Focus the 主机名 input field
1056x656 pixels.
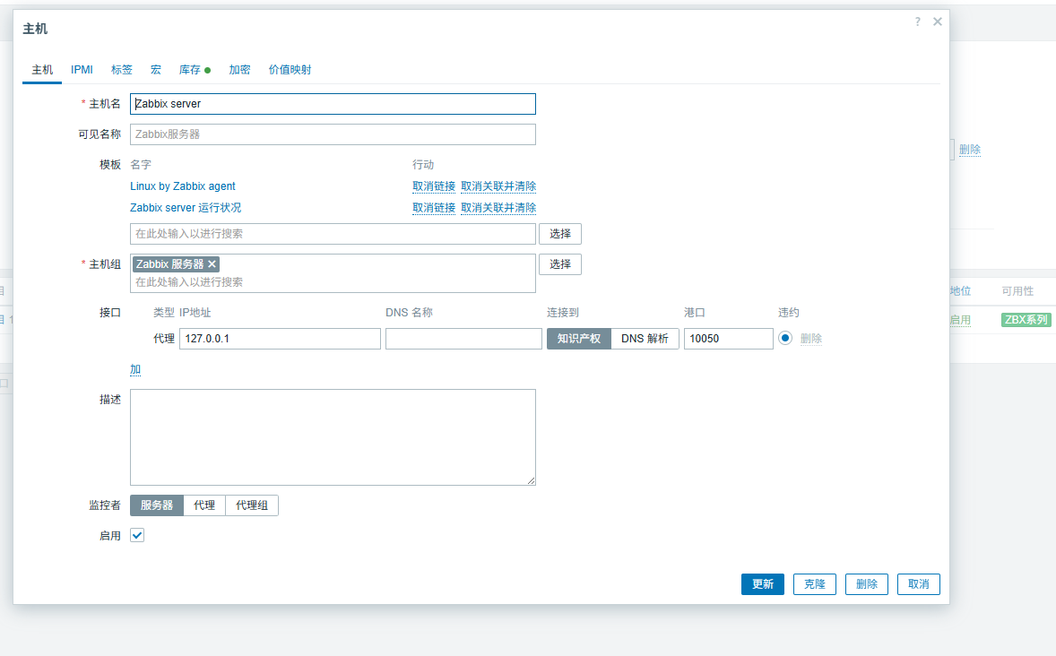[x=333, y=104]
